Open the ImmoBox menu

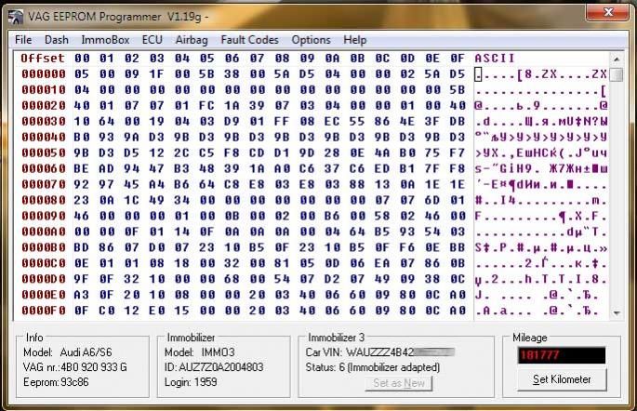(105, 40)
